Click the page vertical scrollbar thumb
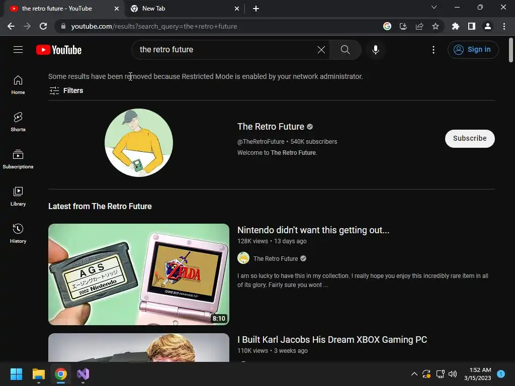 [x=511, y=50]
